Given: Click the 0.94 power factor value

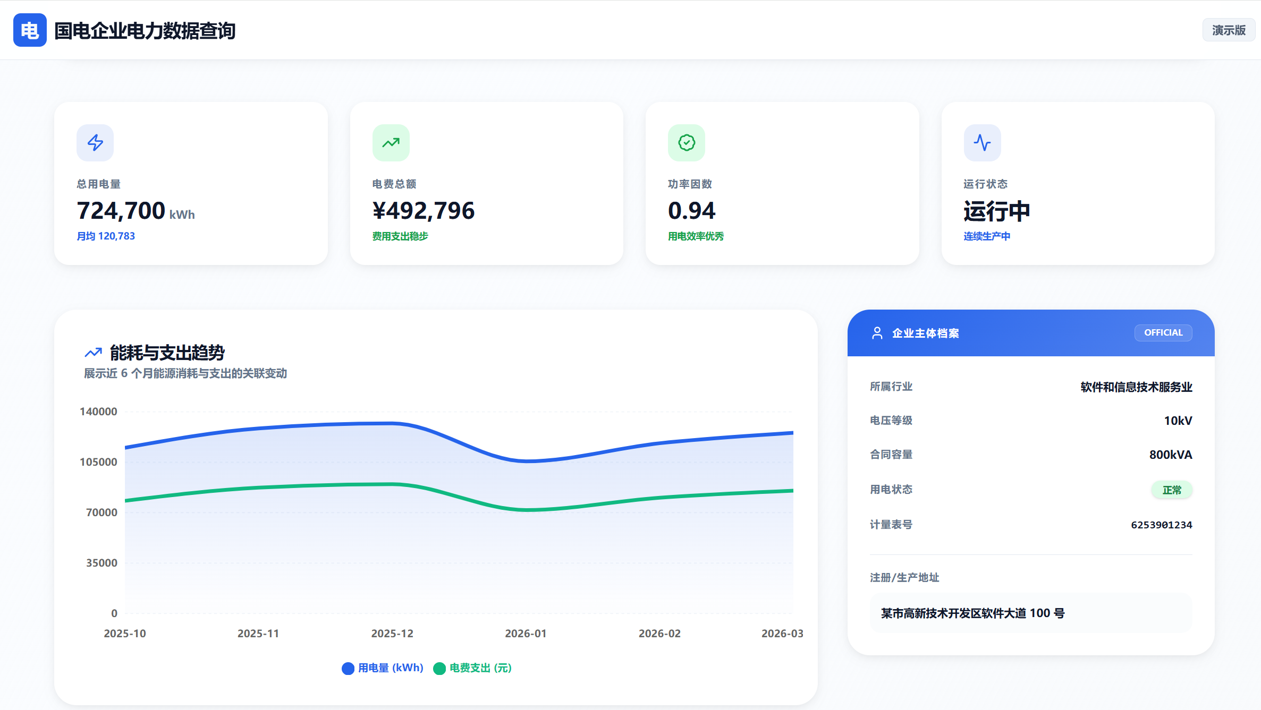Looking at the screenshot, I should coord(692,211).
